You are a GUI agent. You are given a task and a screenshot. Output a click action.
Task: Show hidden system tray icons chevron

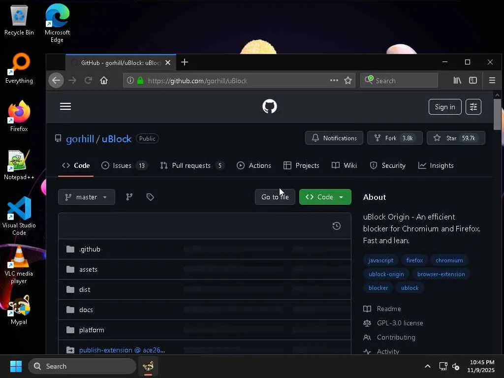point(428,366)
